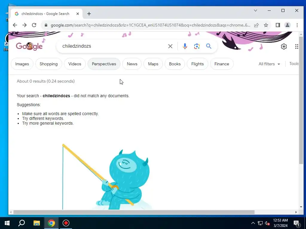Switch to Maps results
The width and height of the screenshot is (306, 229).
153,64
